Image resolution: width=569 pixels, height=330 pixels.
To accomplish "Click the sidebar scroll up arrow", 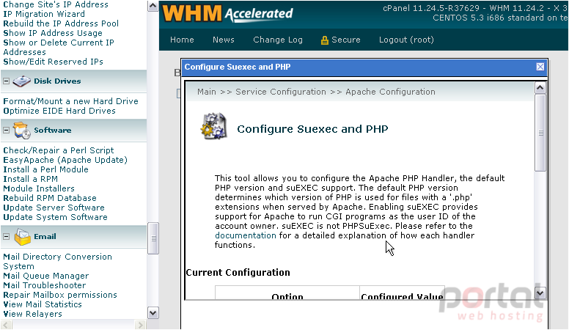I will point(153,6).
